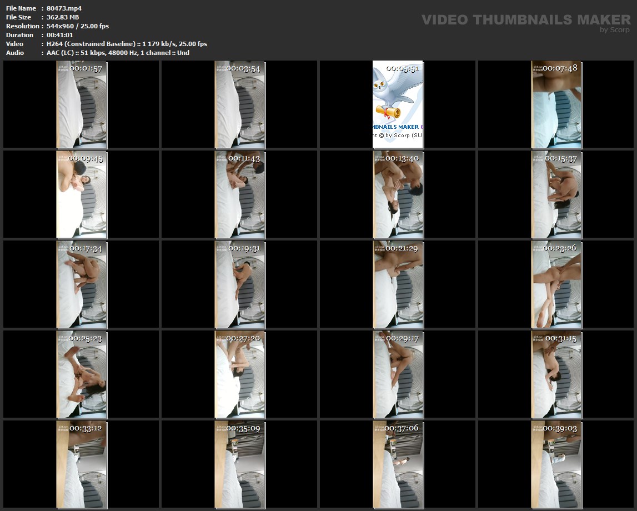Click the duration value 00:41:01
The height and width of the screenshot is (511, 637).
[60, 35]
